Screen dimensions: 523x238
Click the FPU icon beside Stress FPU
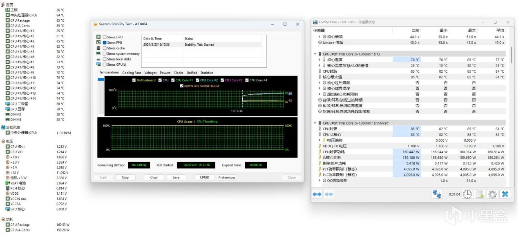pyautogui.click(x=98, y=42)
